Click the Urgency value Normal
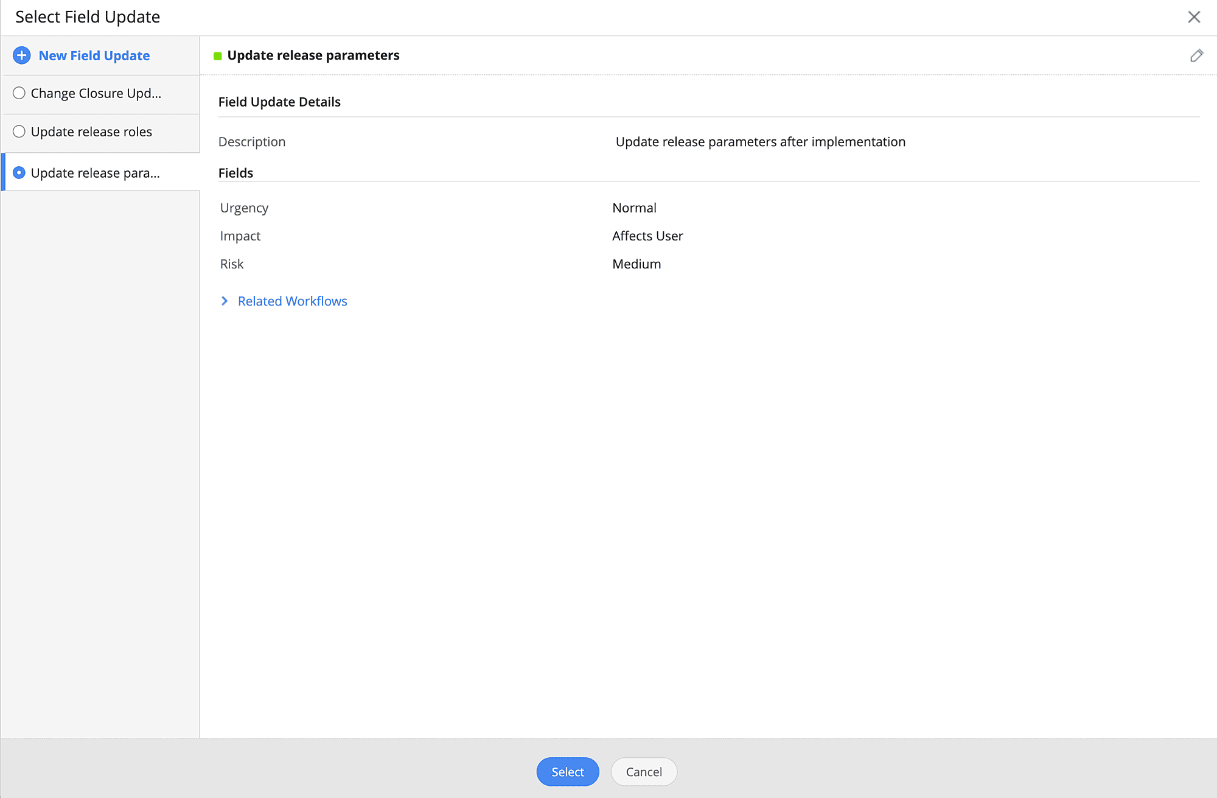 634,208
